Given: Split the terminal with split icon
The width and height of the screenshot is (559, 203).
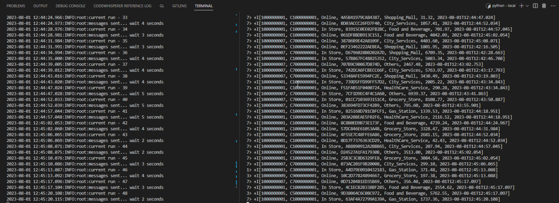Looking at the screenshot, I should [x=535, y=6].
